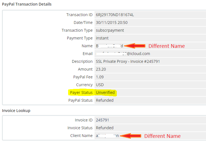This screenshot has height=142, width=206.
Task: Click the PayPal Status Refunded value
Action: [105, 100]
